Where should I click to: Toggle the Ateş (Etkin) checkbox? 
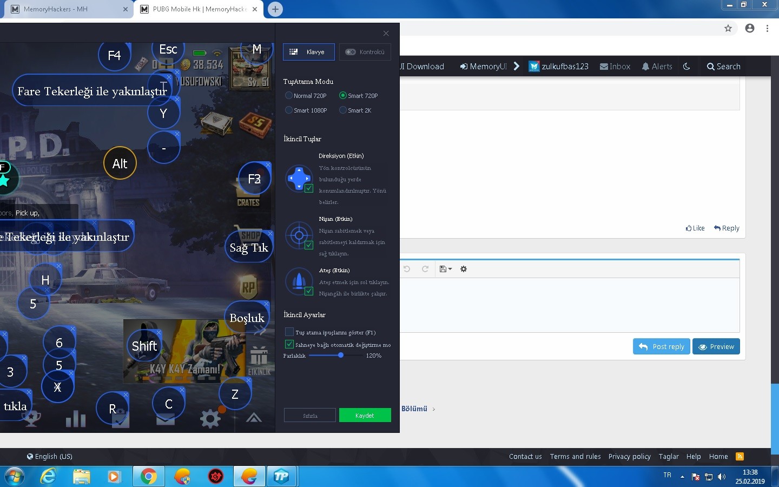pos(309,291)
